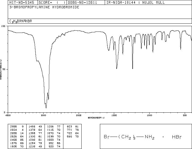Screen dimensions: 192x149
Task: Select the molecular formula line under the name
Action: click(21, 21)
